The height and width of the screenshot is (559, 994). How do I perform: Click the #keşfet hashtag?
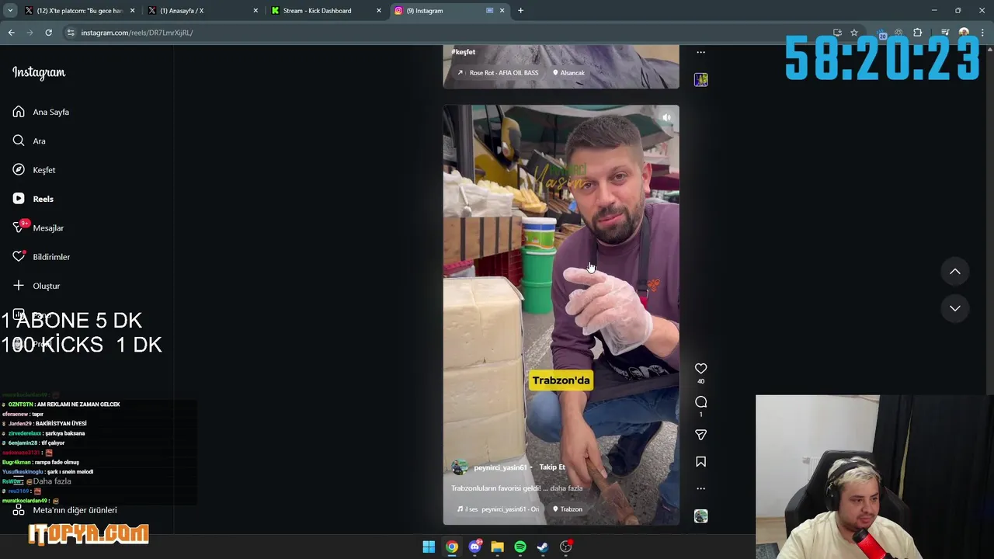463,52
